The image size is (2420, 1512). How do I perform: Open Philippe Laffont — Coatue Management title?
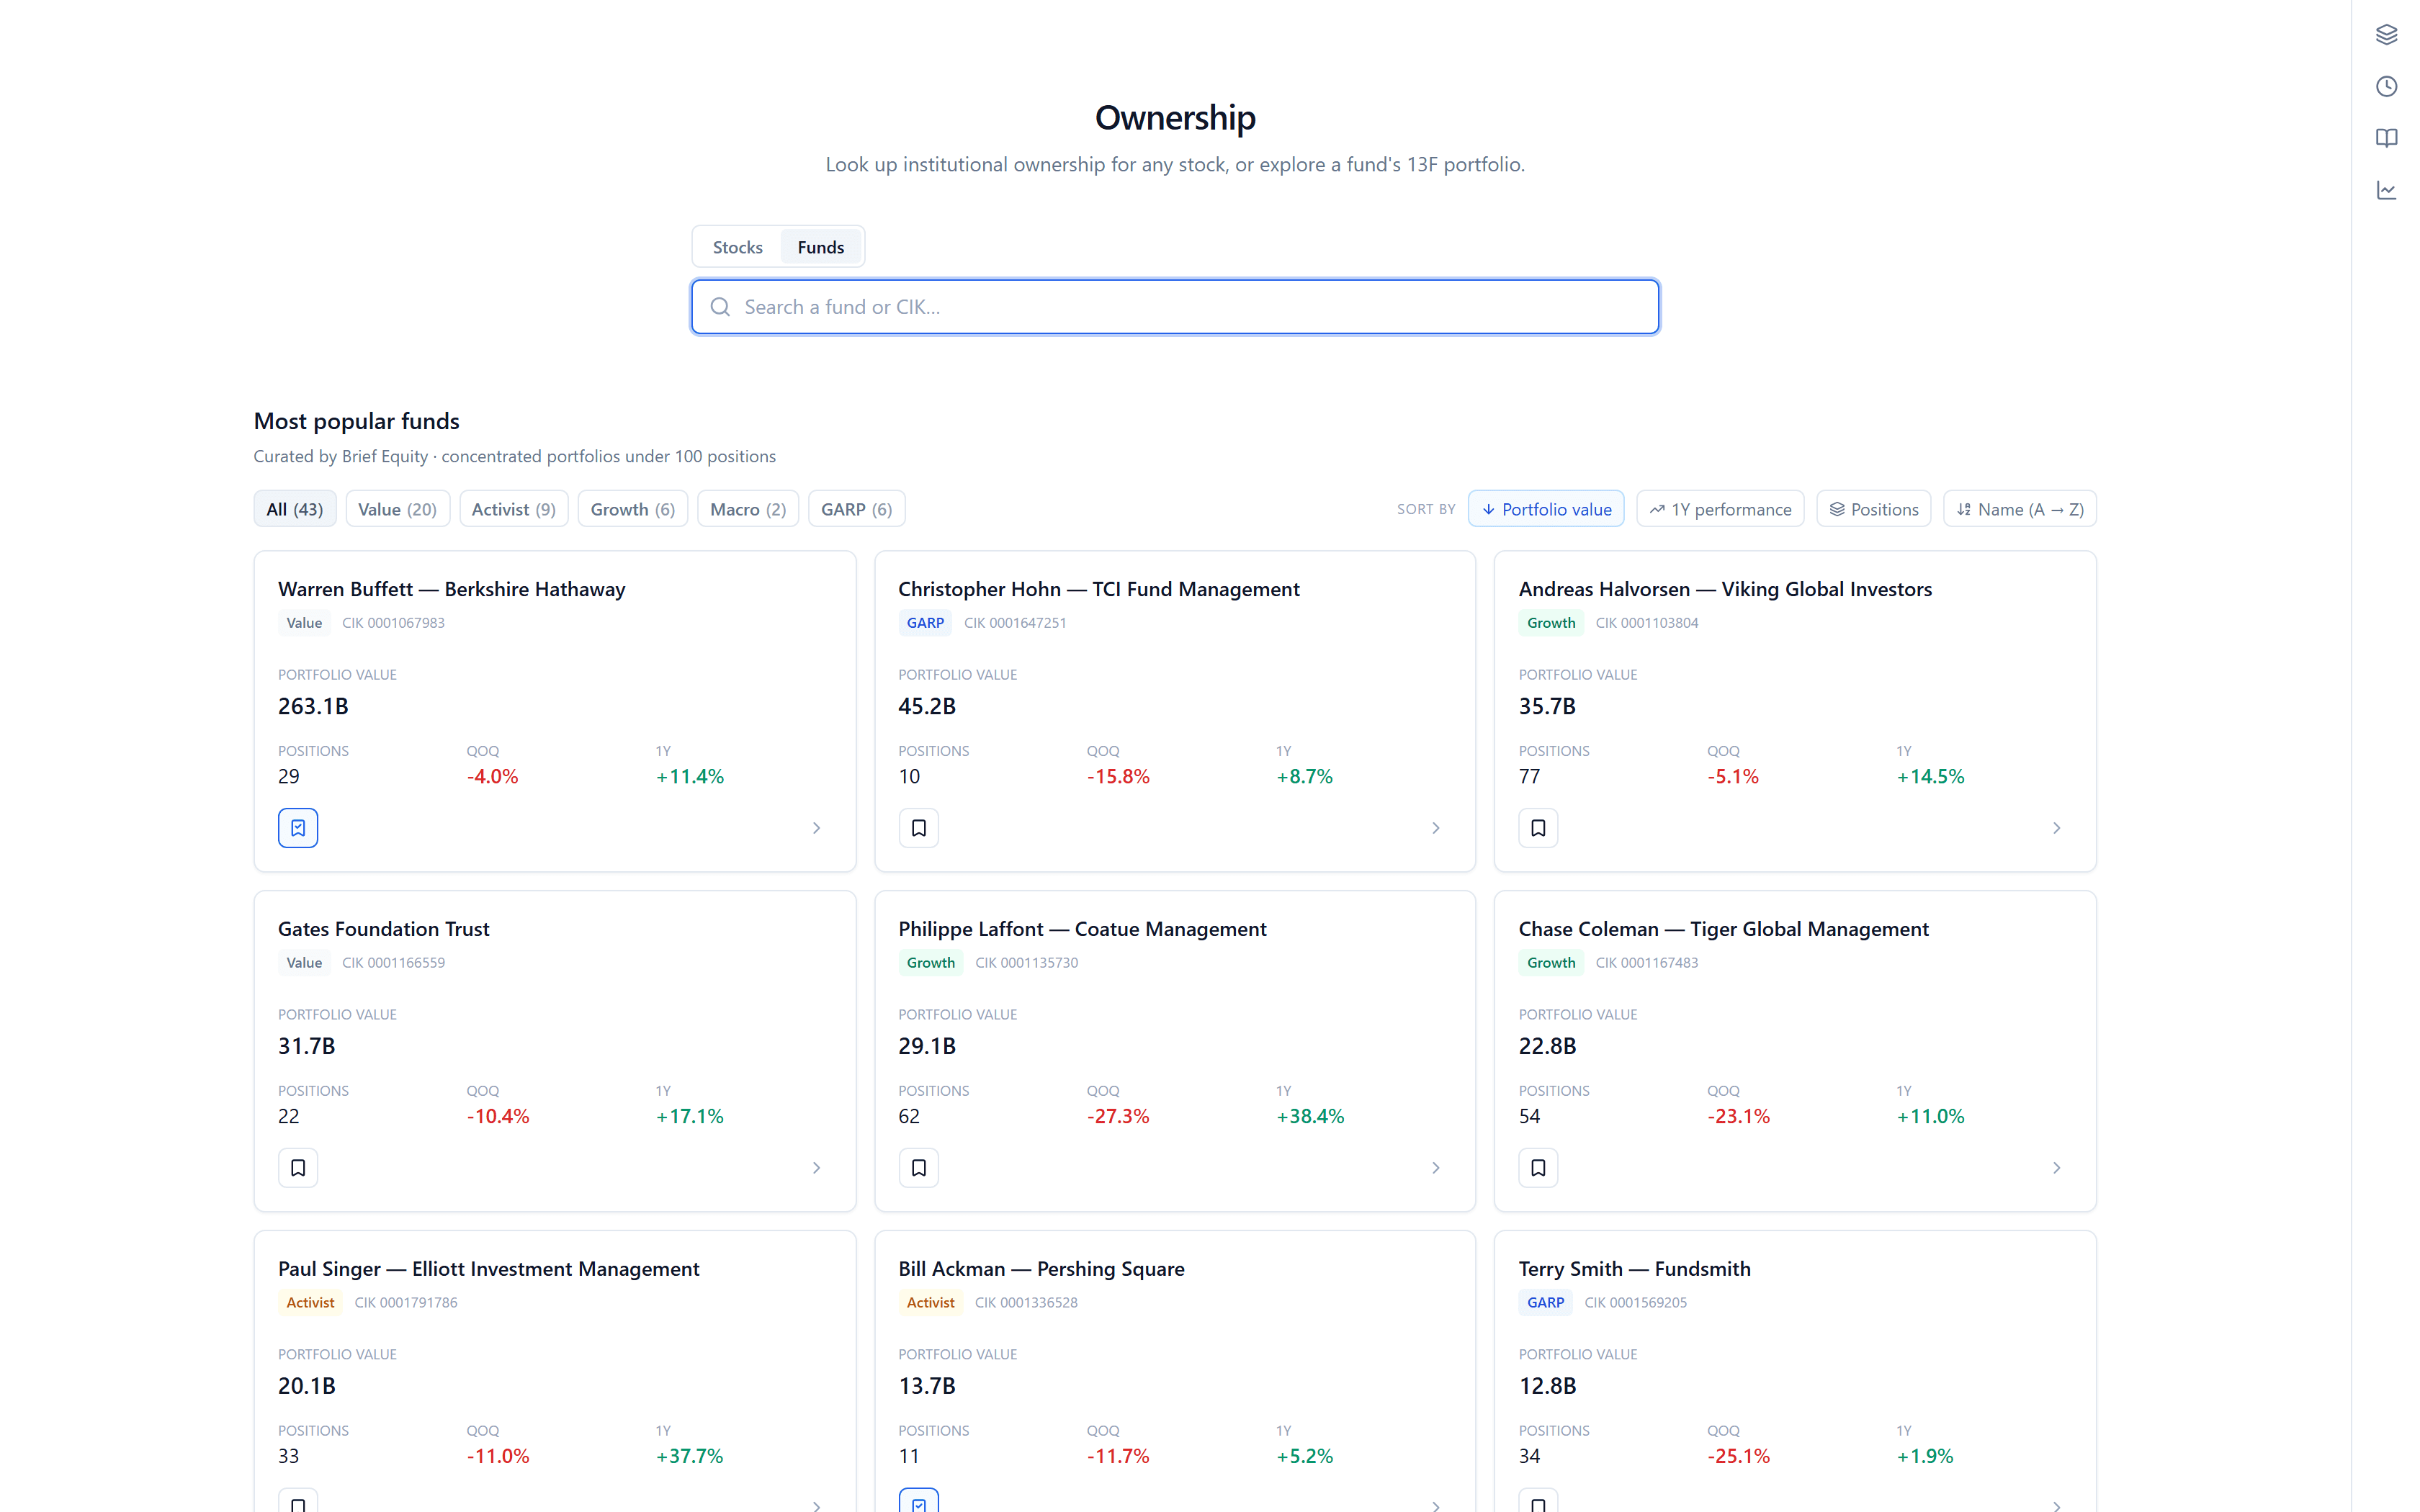pyautogui.click(x=1082, y=929)
